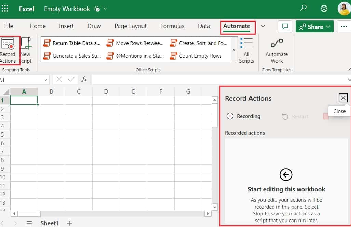Screen dimensions: 351x227
Task: Click the Insert Function fx icon
Action: pos(84,79)
